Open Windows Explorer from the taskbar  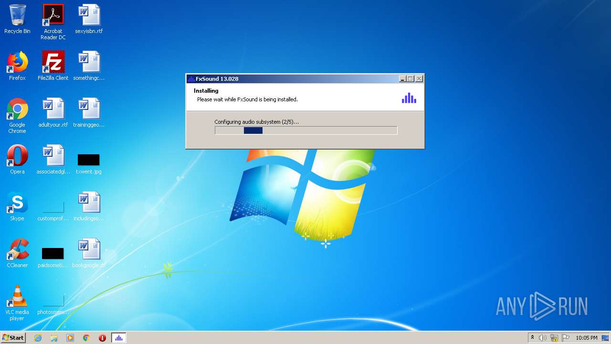tap(54, 338)
